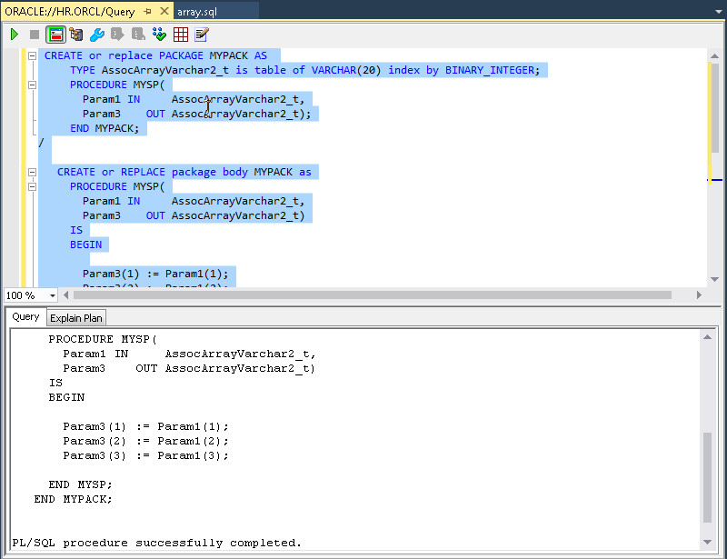The height and width of the screenshot is (559, 727).
Task: Click the green checkmark toolbar icon
Action: coord(159,35)
